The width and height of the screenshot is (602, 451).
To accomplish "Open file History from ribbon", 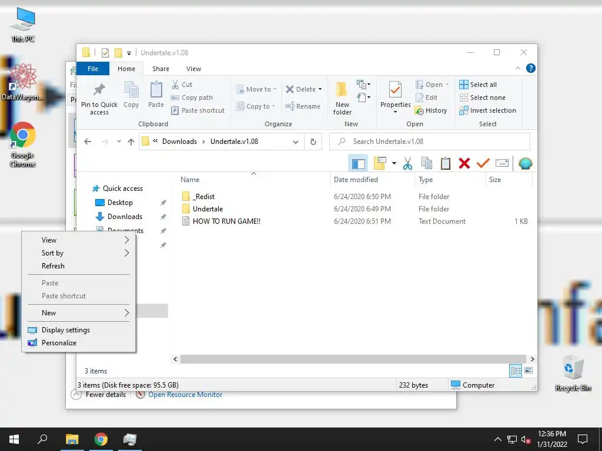I will click(x=431, y=110).
